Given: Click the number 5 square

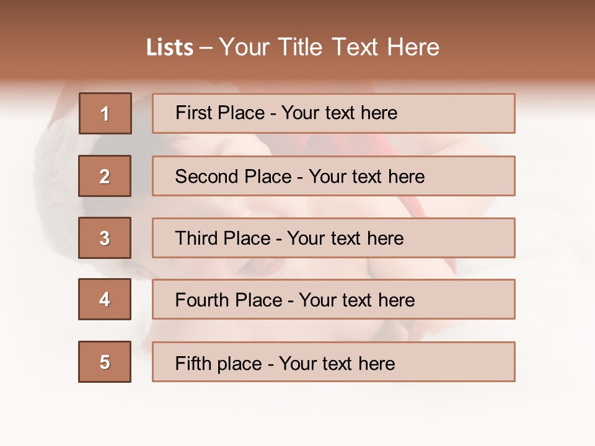Looking at the screenshot, I should click(x=105, y=362).
